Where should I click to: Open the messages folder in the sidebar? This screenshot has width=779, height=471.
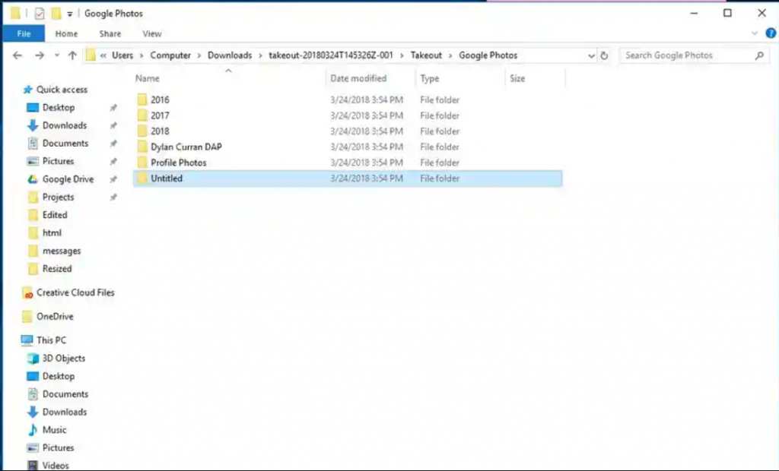[61, 251]
